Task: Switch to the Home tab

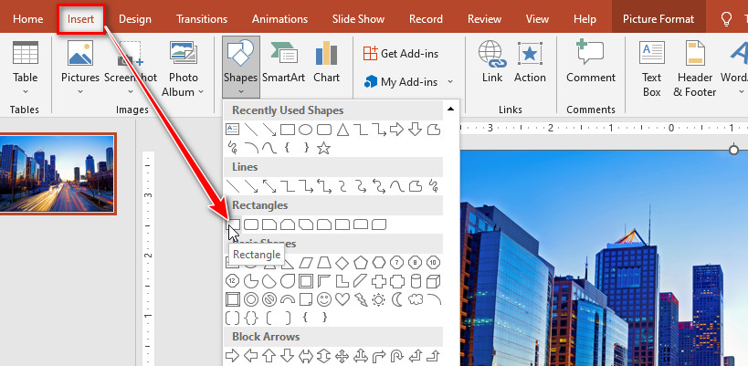Action: (x=27, y=19)
